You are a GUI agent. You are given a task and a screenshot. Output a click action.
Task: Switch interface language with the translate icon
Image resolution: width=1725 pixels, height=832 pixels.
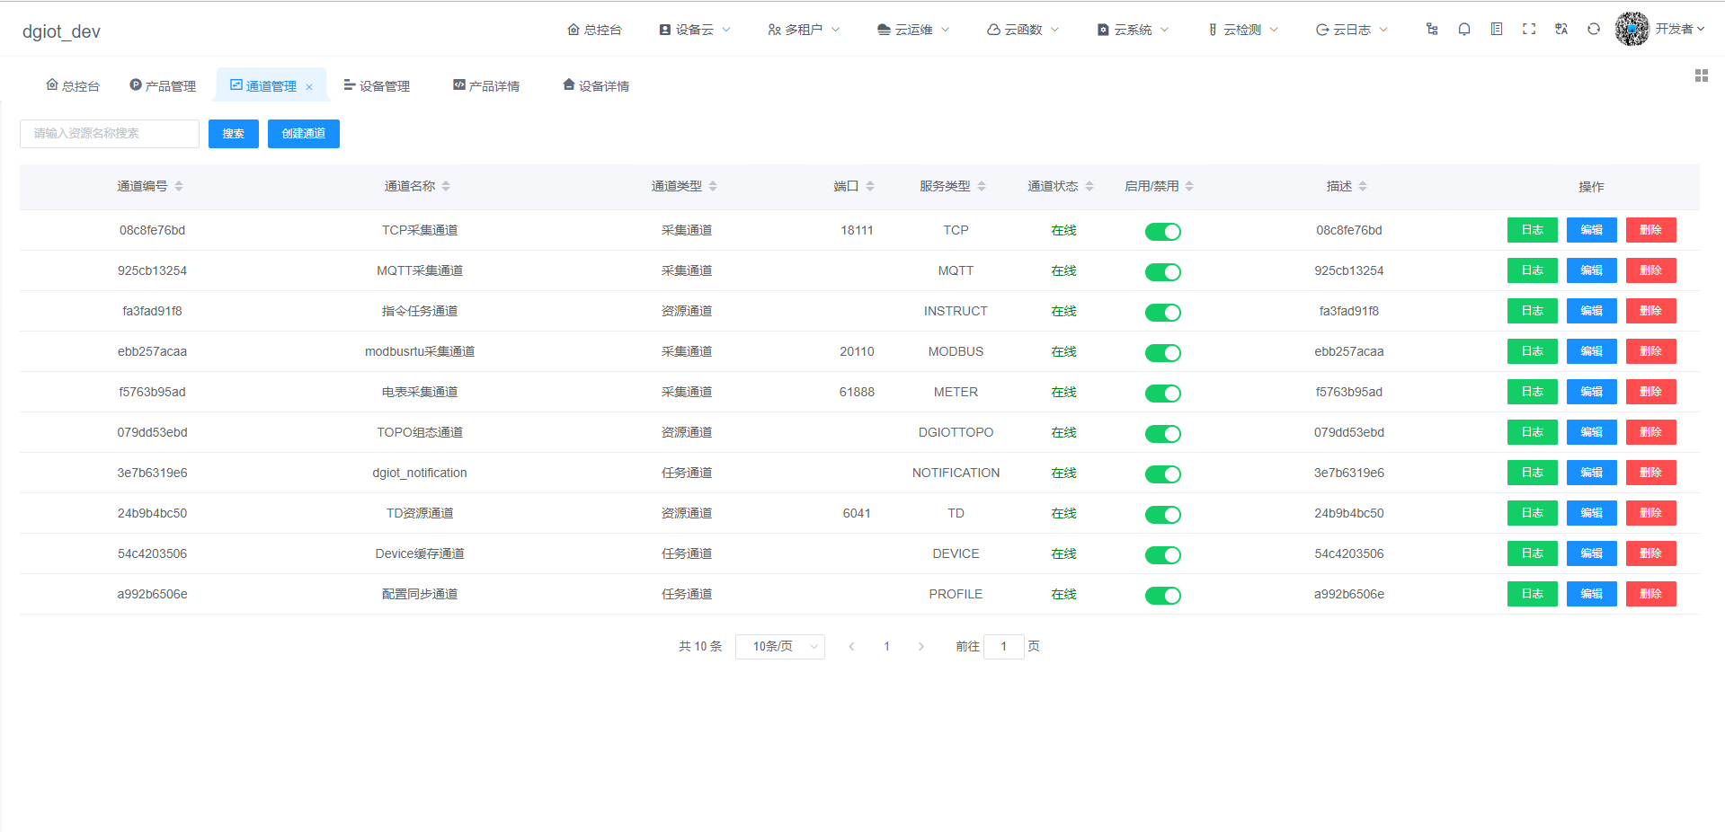point(1561,29)
